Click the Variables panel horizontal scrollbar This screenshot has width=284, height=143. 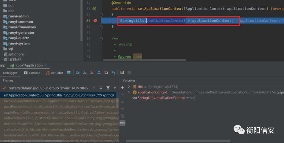point(178,140)
